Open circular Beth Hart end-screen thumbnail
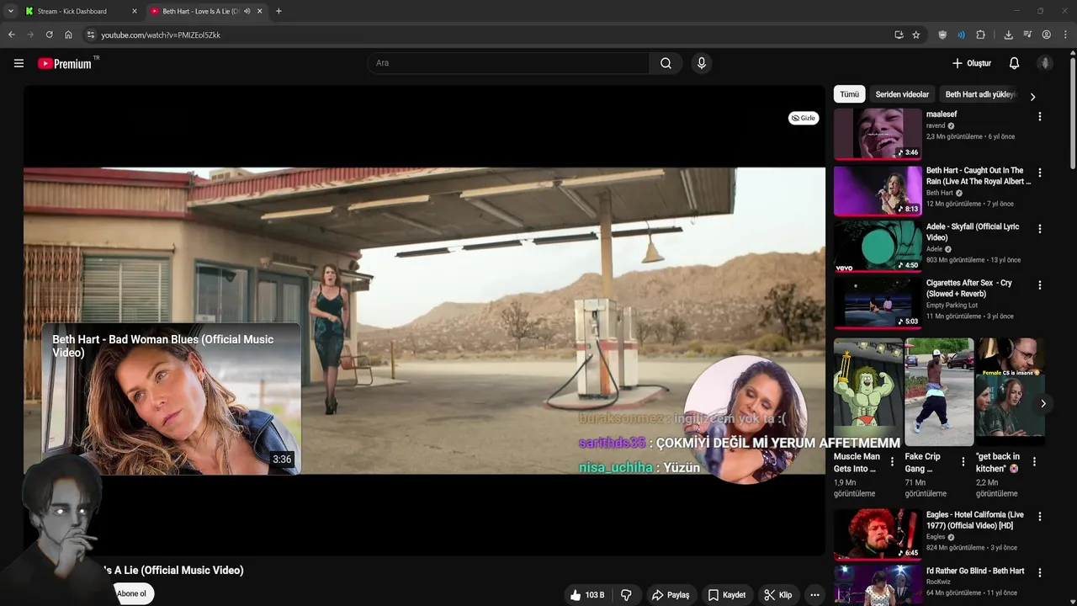This screenshot has width=1077, height=606. [x=745, y=418]
